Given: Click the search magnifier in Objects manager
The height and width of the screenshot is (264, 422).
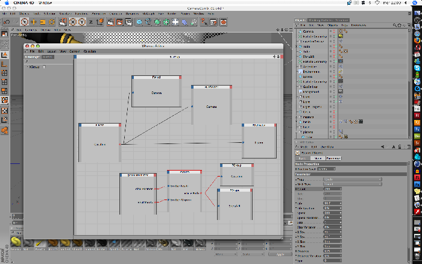Looking at the screenshot, I should point(394,25).
